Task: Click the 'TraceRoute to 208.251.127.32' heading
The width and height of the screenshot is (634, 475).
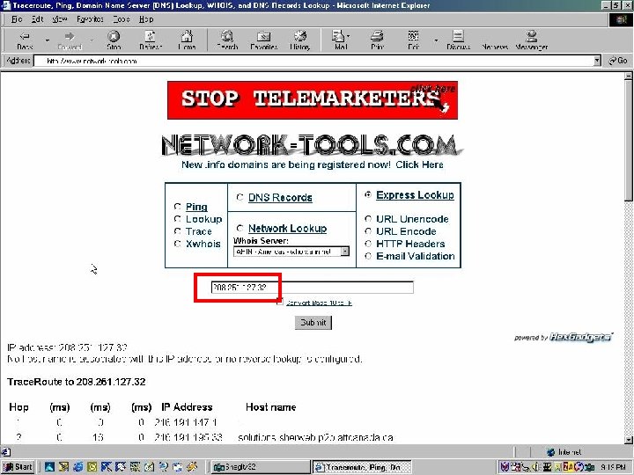Action: (77, 382)
